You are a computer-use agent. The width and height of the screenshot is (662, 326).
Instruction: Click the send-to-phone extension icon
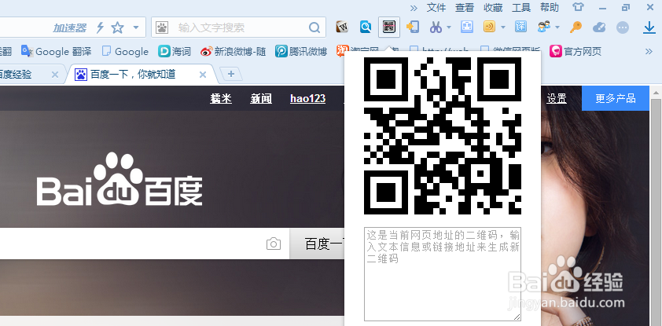pyautogui.click(x=413, y=27)
